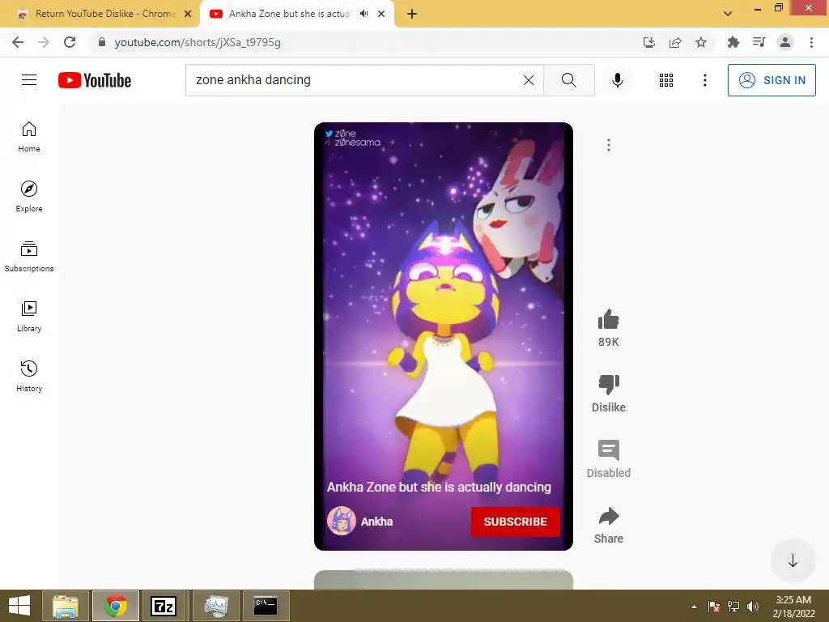Close the Ankha Zone YouTube tab
The height and width of the screenshot is (622, 829).
[381, 14]
